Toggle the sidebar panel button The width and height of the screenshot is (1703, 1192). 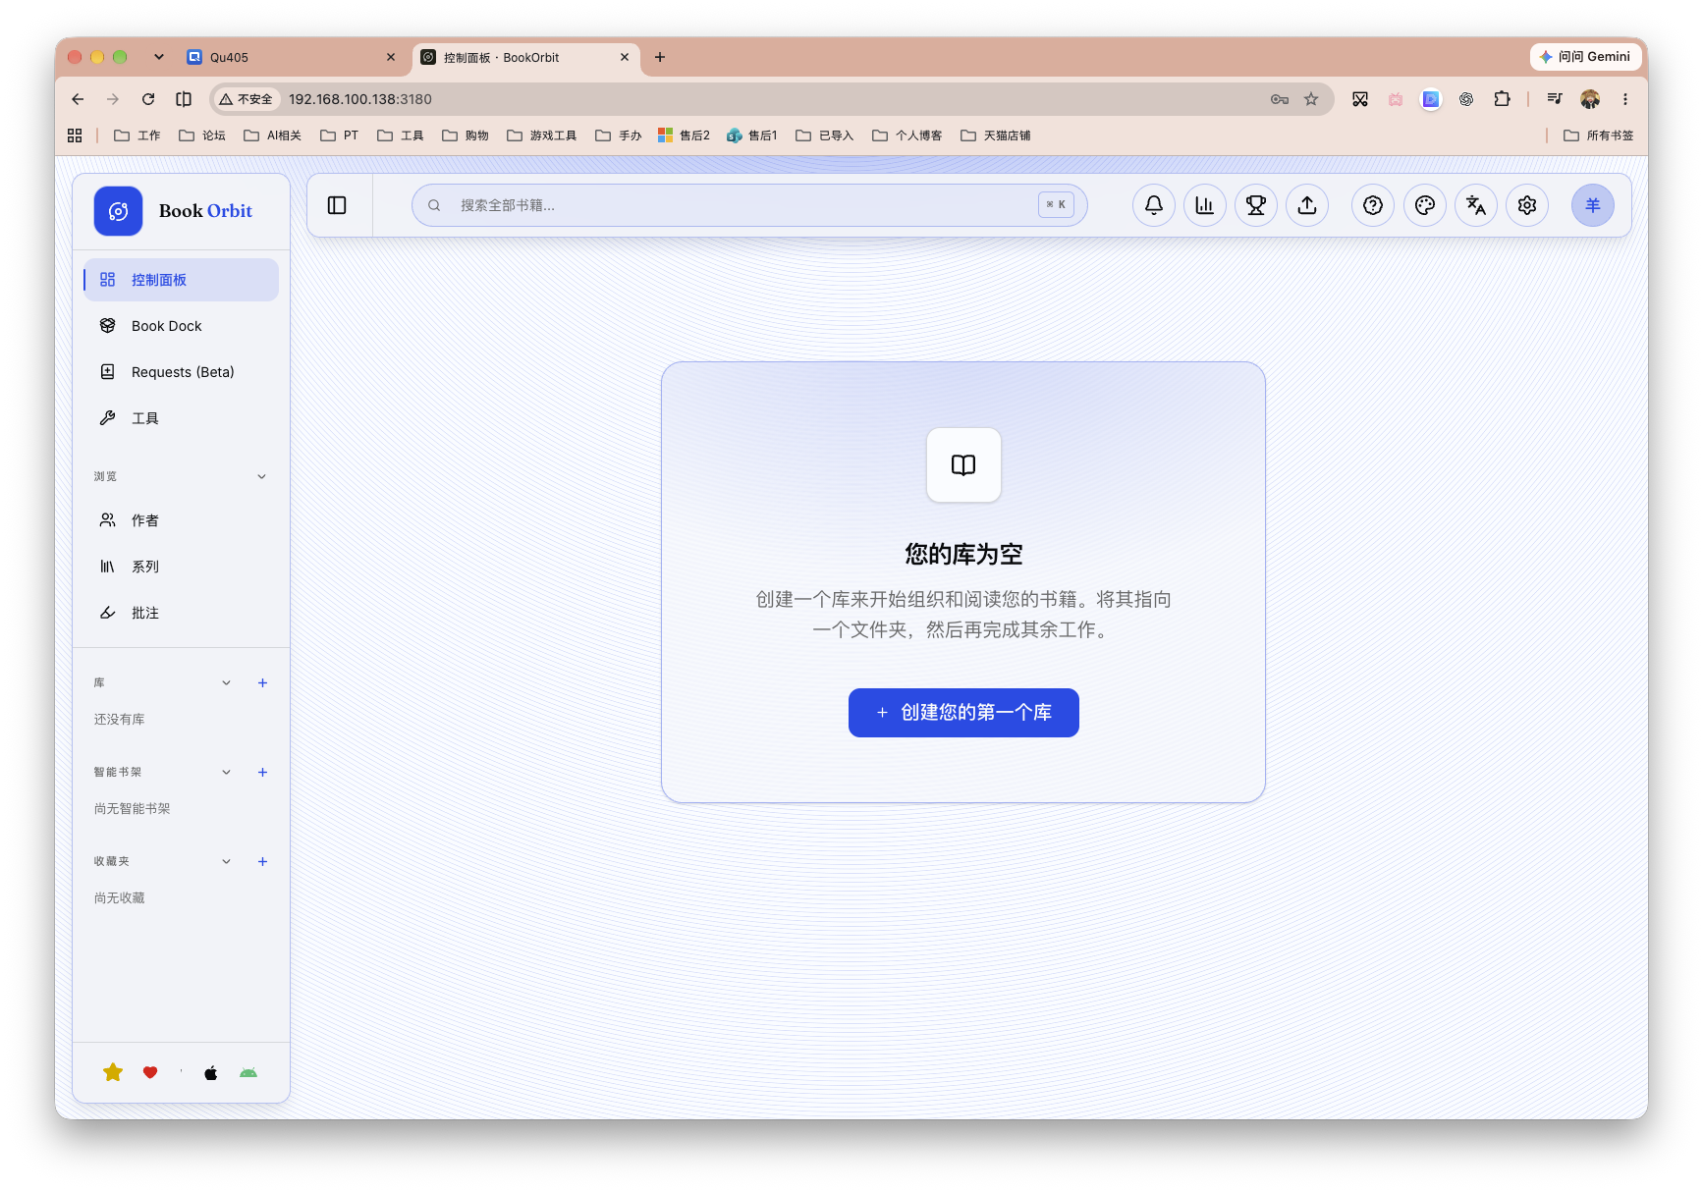point(337,205)
